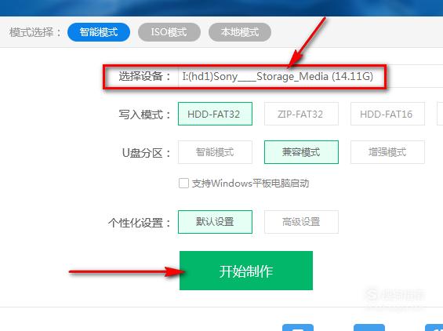The width and height of the screenshot is (443, 331).
Task: Enable 支持Windows平板电脑启动 checkbox
Action: pyautogui.click(x=183, y=184)
